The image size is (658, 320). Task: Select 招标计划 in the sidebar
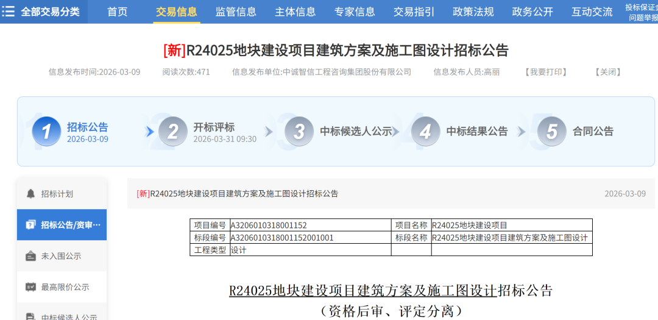62,194
